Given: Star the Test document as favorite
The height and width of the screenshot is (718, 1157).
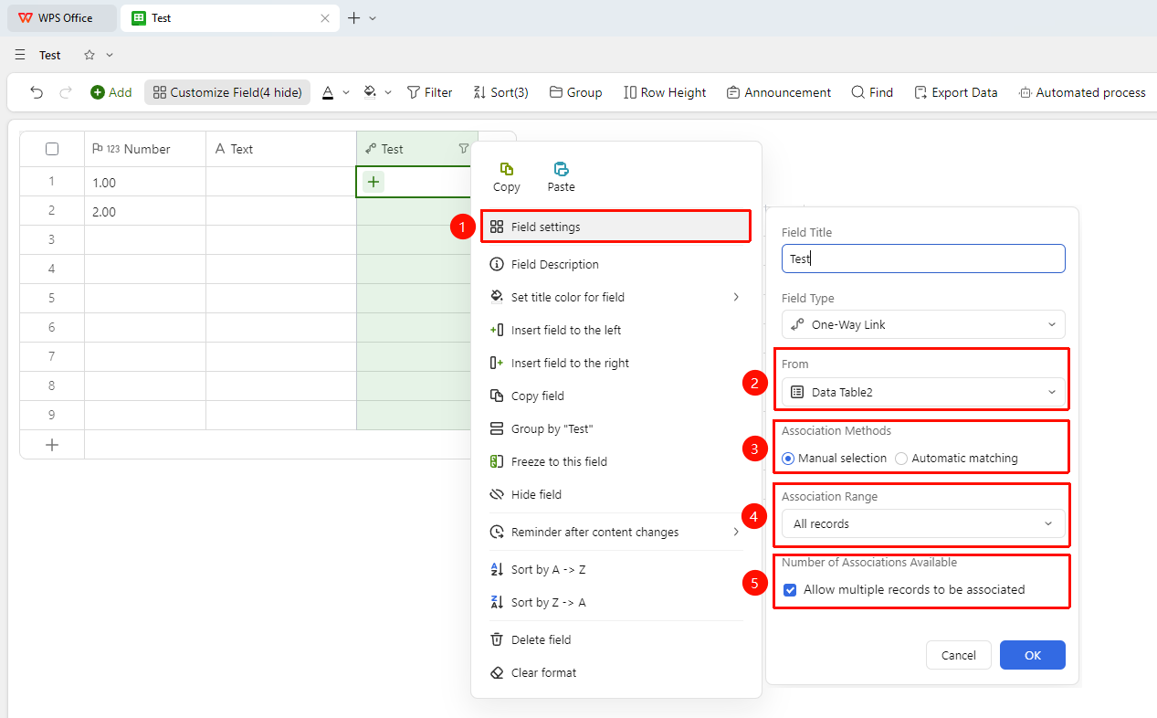Looking at the screenshot, I should click(89, 55).
